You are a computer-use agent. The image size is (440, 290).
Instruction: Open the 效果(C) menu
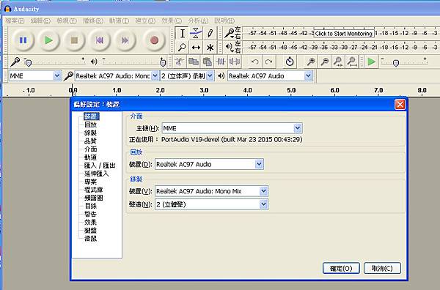[172, 21]
